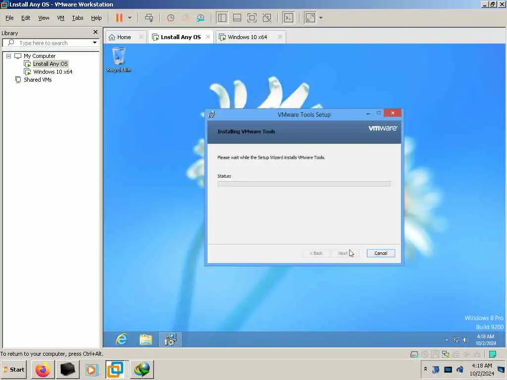Viewport: 507px width, 380px height.
Task: Click the VMware Tools Setup title icon
Action: coord(212,114)
